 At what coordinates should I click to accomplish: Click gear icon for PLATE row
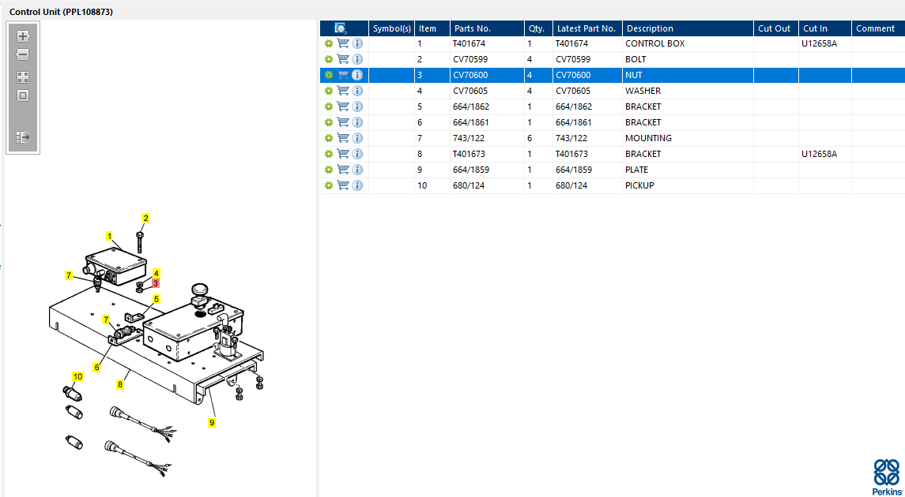tap(329, 170)
